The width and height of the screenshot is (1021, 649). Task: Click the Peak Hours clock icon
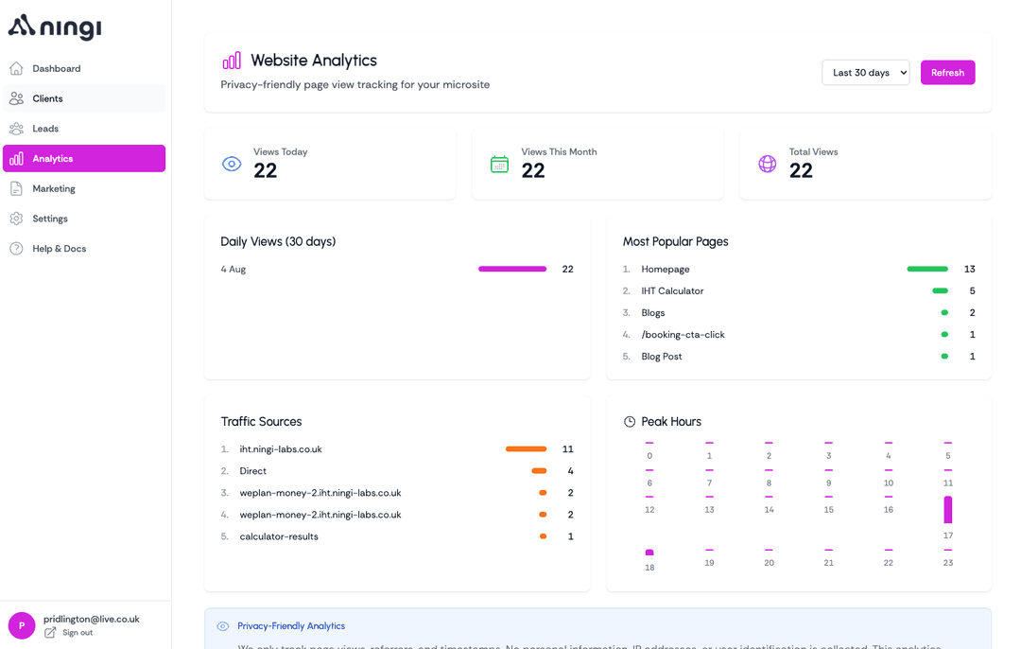627,421
